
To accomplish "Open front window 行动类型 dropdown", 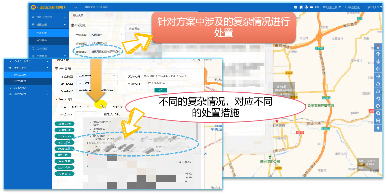I will (x=97, y=83).
